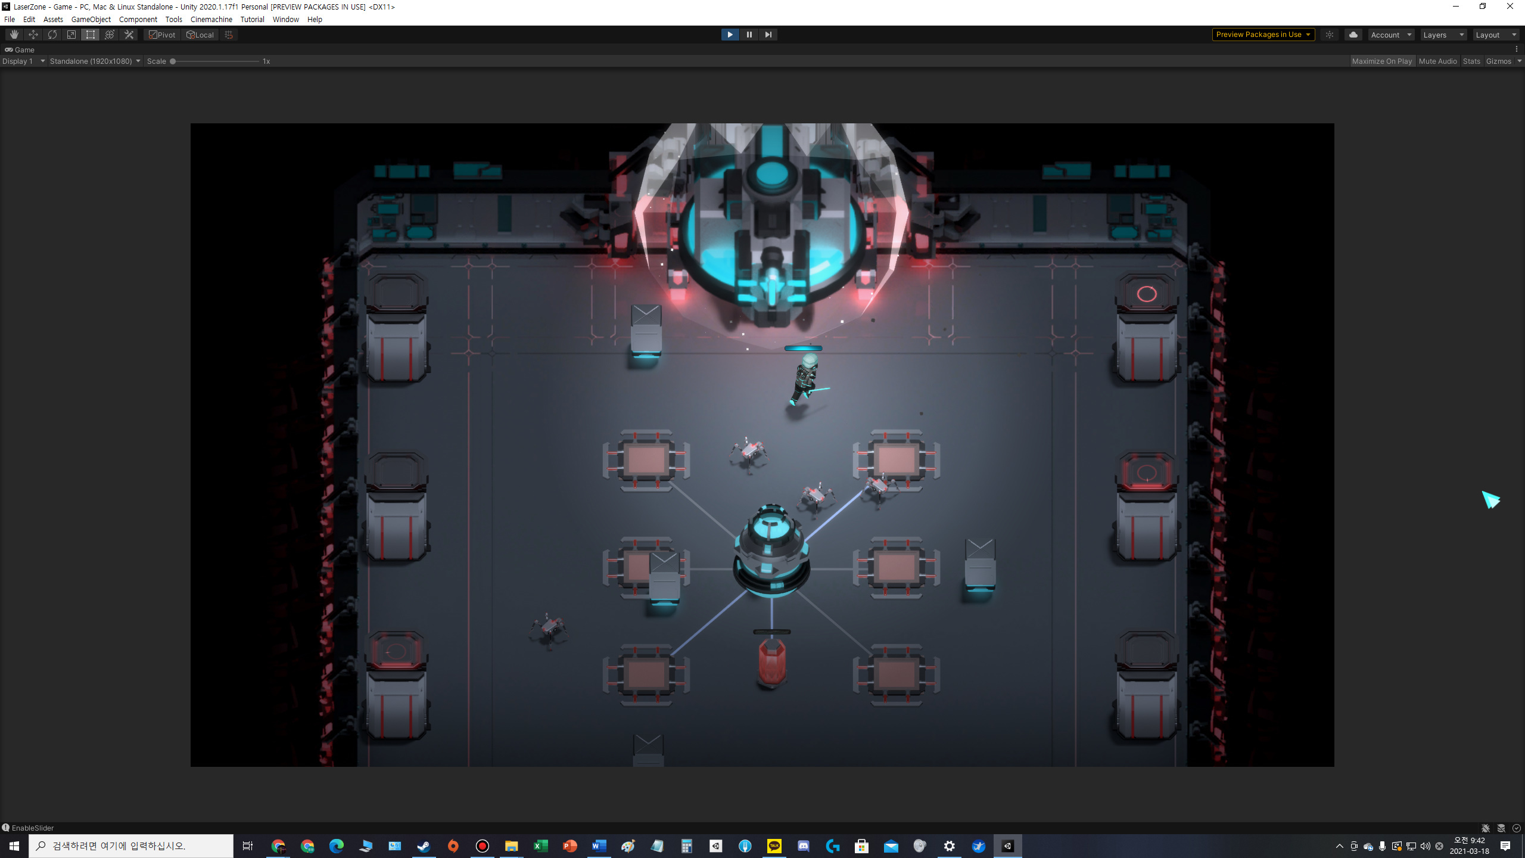1525x858 pixels.
Task: Click the Windows taskbar search box
Action: 131,845
